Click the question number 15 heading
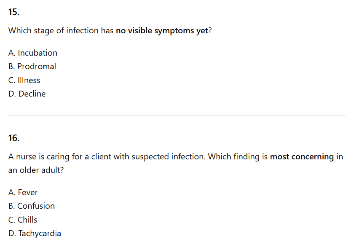 tap(14, 12)
